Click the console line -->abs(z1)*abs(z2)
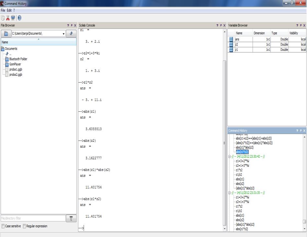 [x=94, y=170]
